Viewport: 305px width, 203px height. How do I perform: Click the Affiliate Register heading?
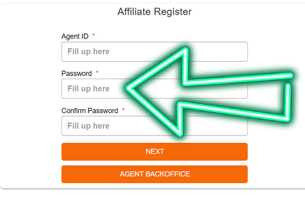pyautogui.click(x=154, y=12)
